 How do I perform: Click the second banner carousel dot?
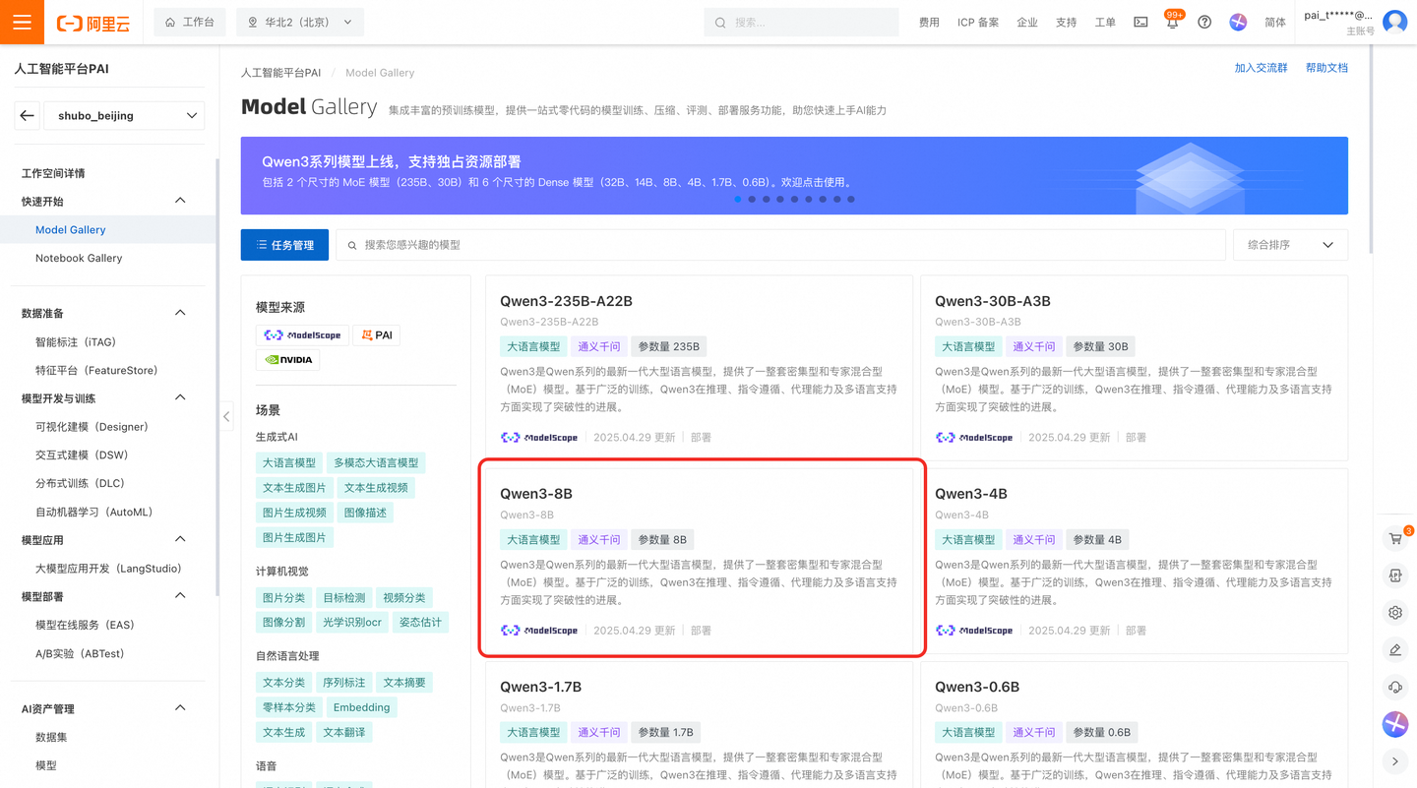point(752,199)
